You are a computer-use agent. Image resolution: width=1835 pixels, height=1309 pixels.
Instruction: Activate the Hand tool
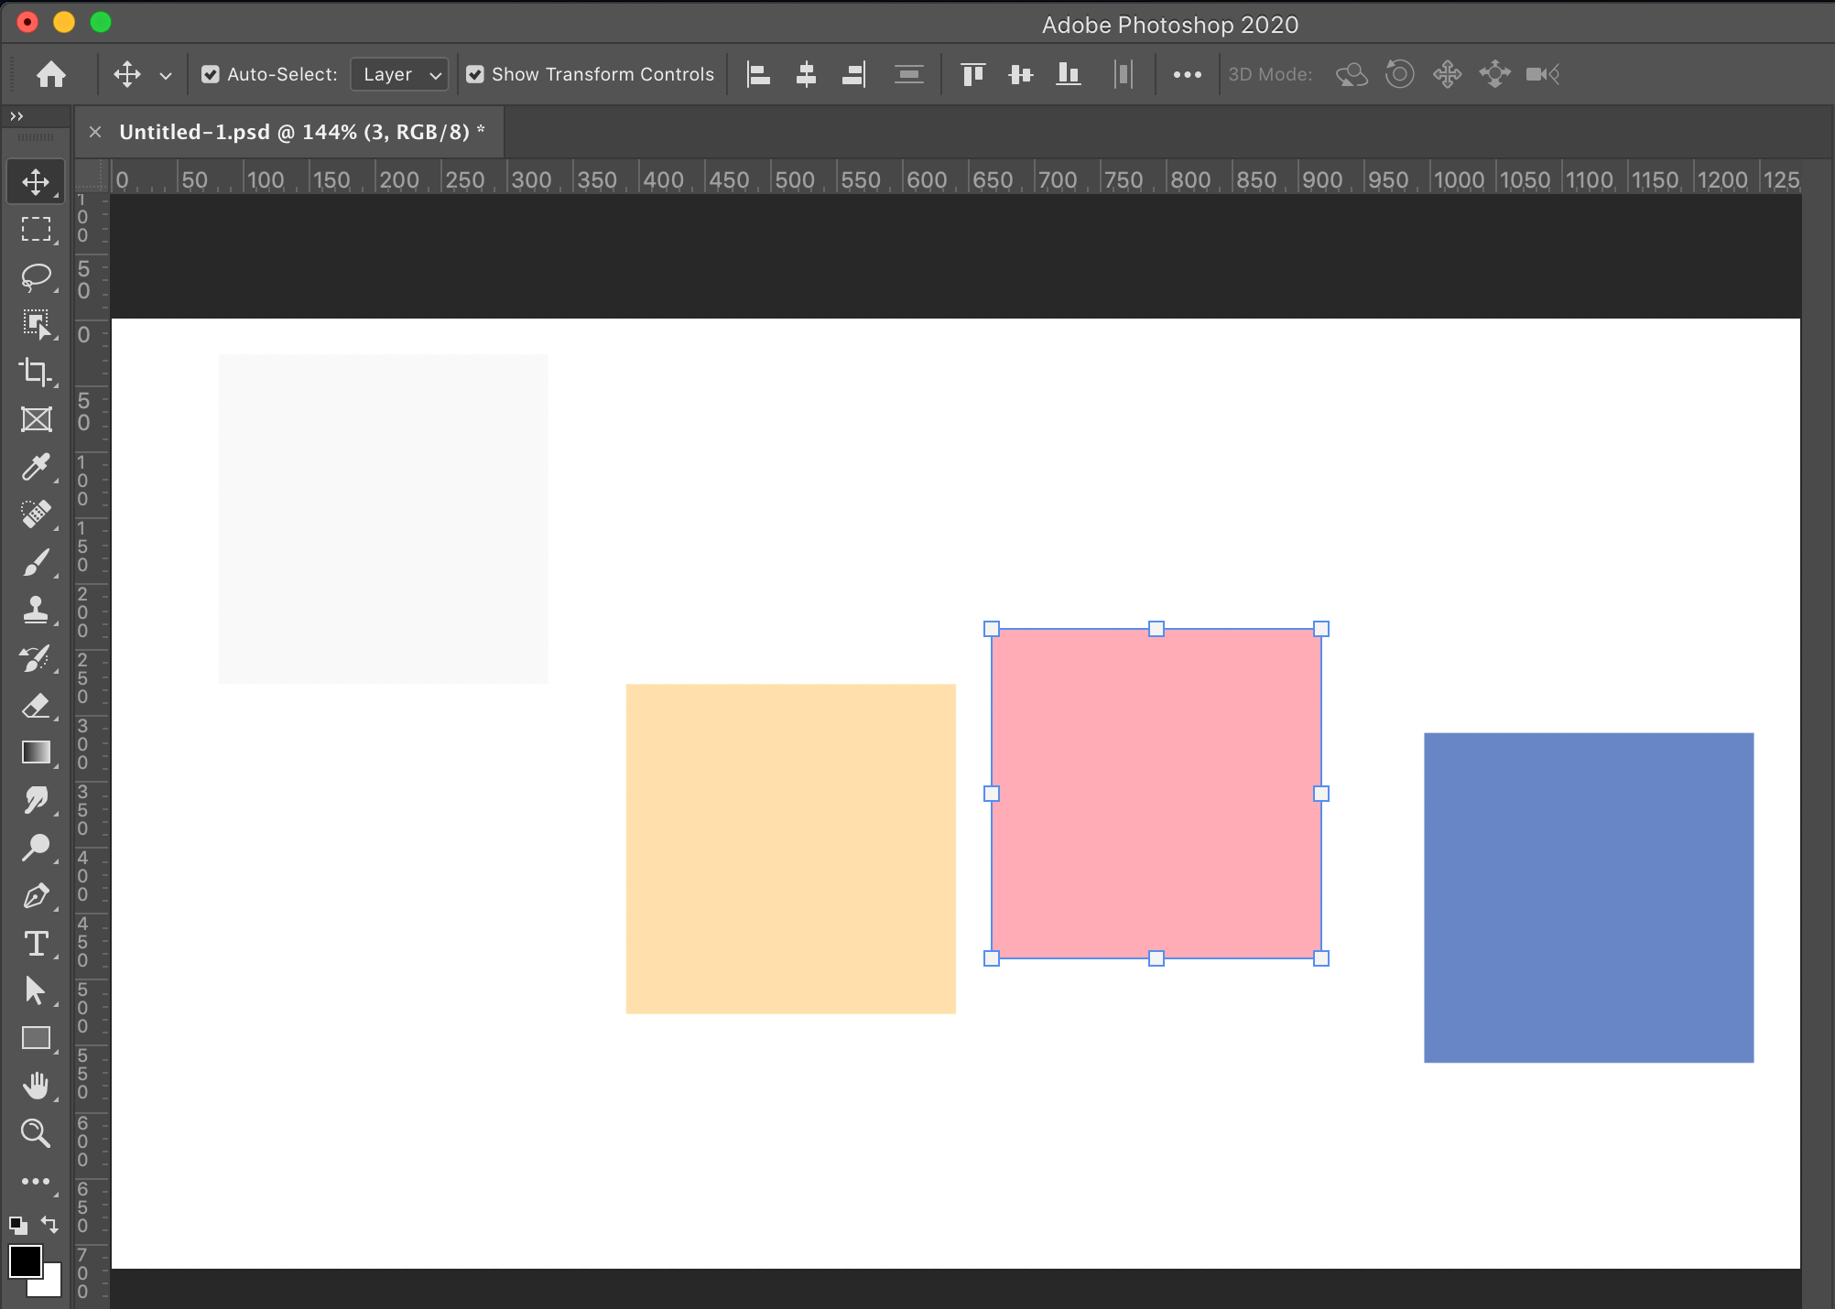coord(36,1086)
